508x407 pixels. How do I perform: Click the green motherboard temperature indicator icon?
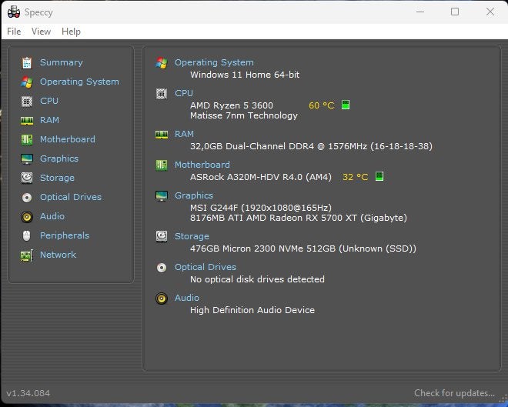(379, 176)
